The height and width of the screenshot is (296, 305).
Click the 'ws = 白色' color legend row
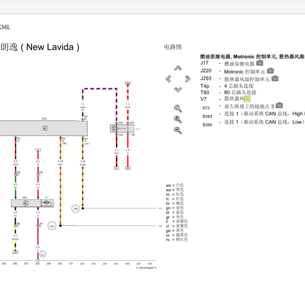tap(175, 185)
